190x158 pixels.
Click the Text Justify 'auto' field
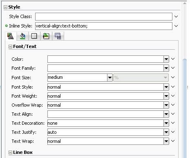tap(105, 132)
